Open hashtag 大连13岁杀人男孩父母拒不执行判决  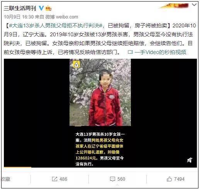56,25
